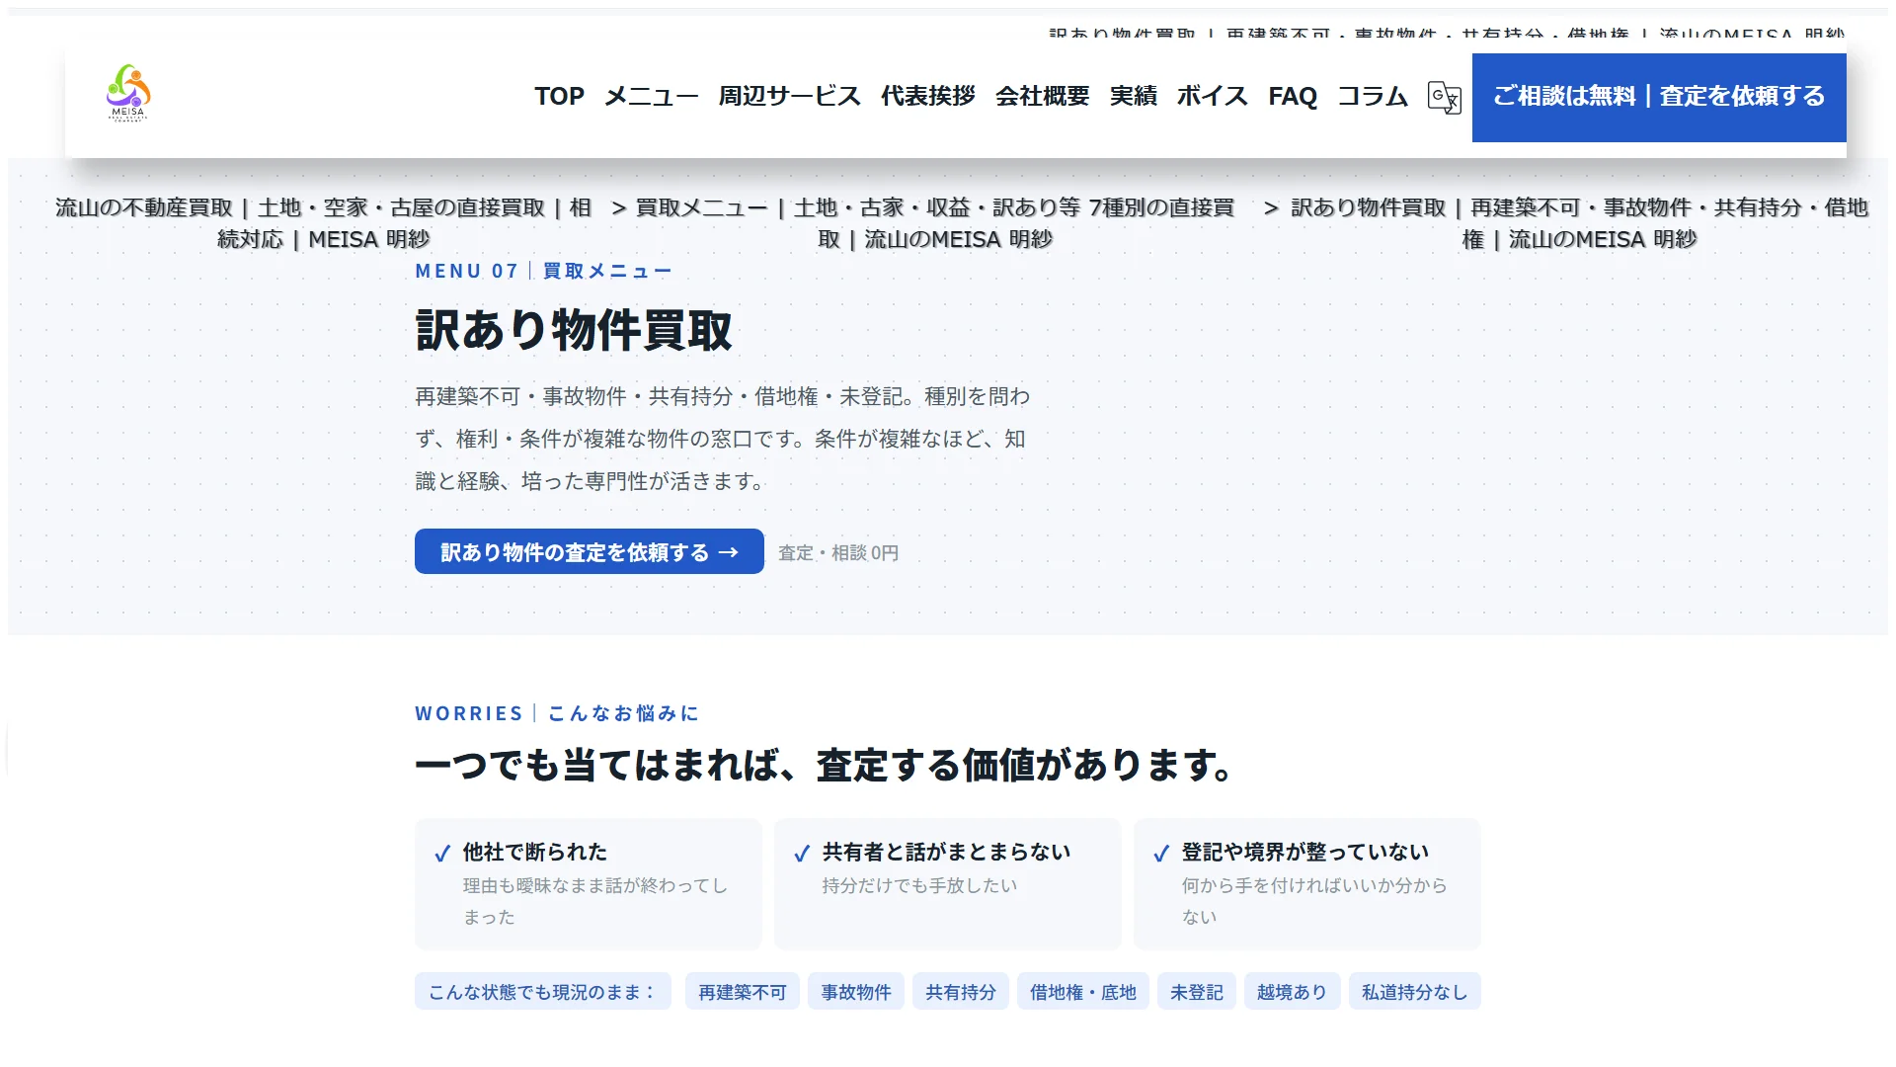
Task: Click the 共有持分 tag chip
Action: pyautogui.click(x=961, y=991)
